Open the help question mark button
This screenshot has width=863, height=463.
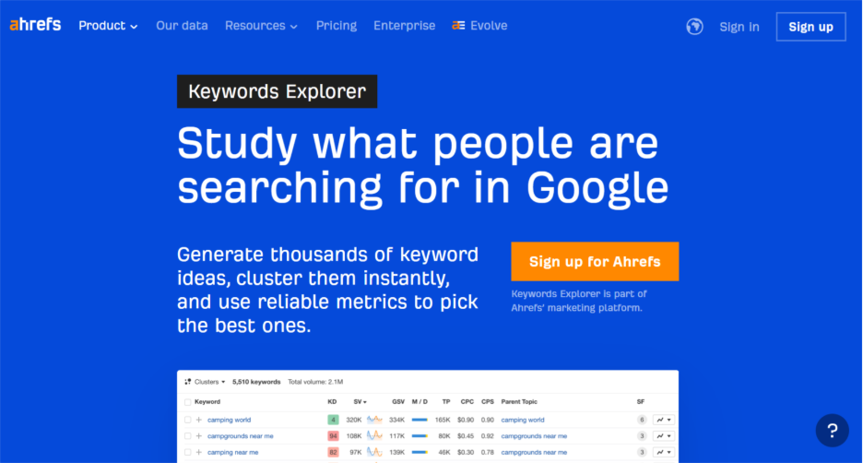tap(832, 430)
